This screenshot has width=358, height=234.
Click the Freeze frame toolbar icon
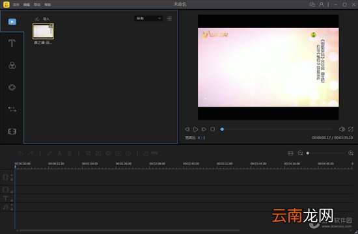pyautogui.click(x=118, y=153)
